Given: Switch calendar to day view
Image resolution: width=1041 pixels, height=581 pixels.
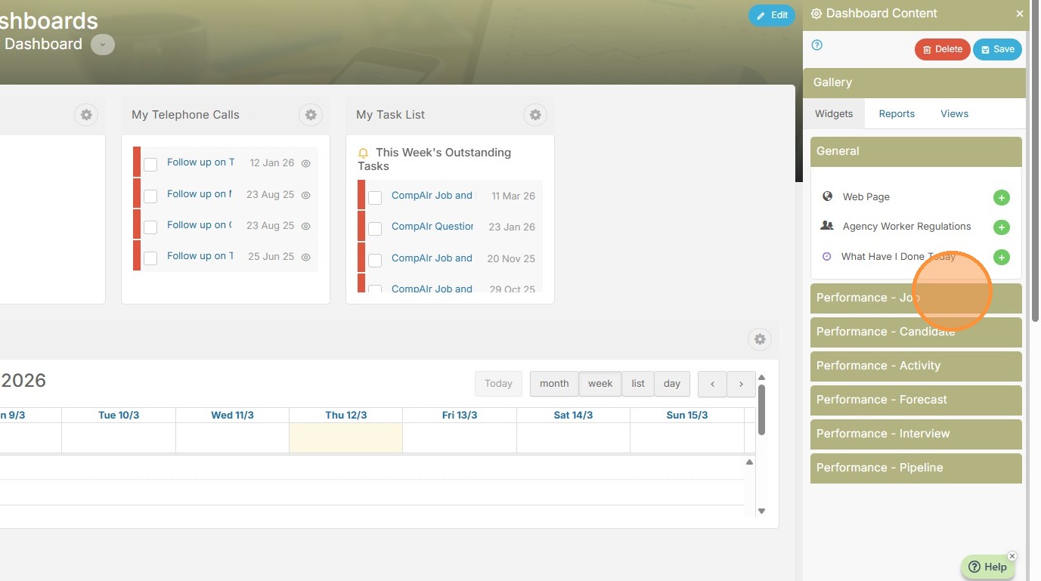Looking at the screenshot, I should pos(672,384).
